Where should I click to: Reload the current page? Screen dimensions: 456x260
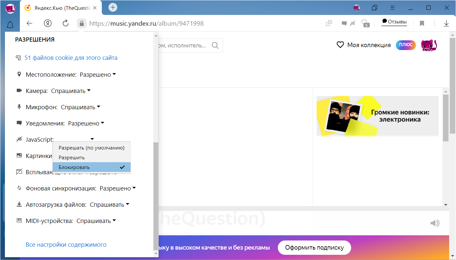coord(65,23)
